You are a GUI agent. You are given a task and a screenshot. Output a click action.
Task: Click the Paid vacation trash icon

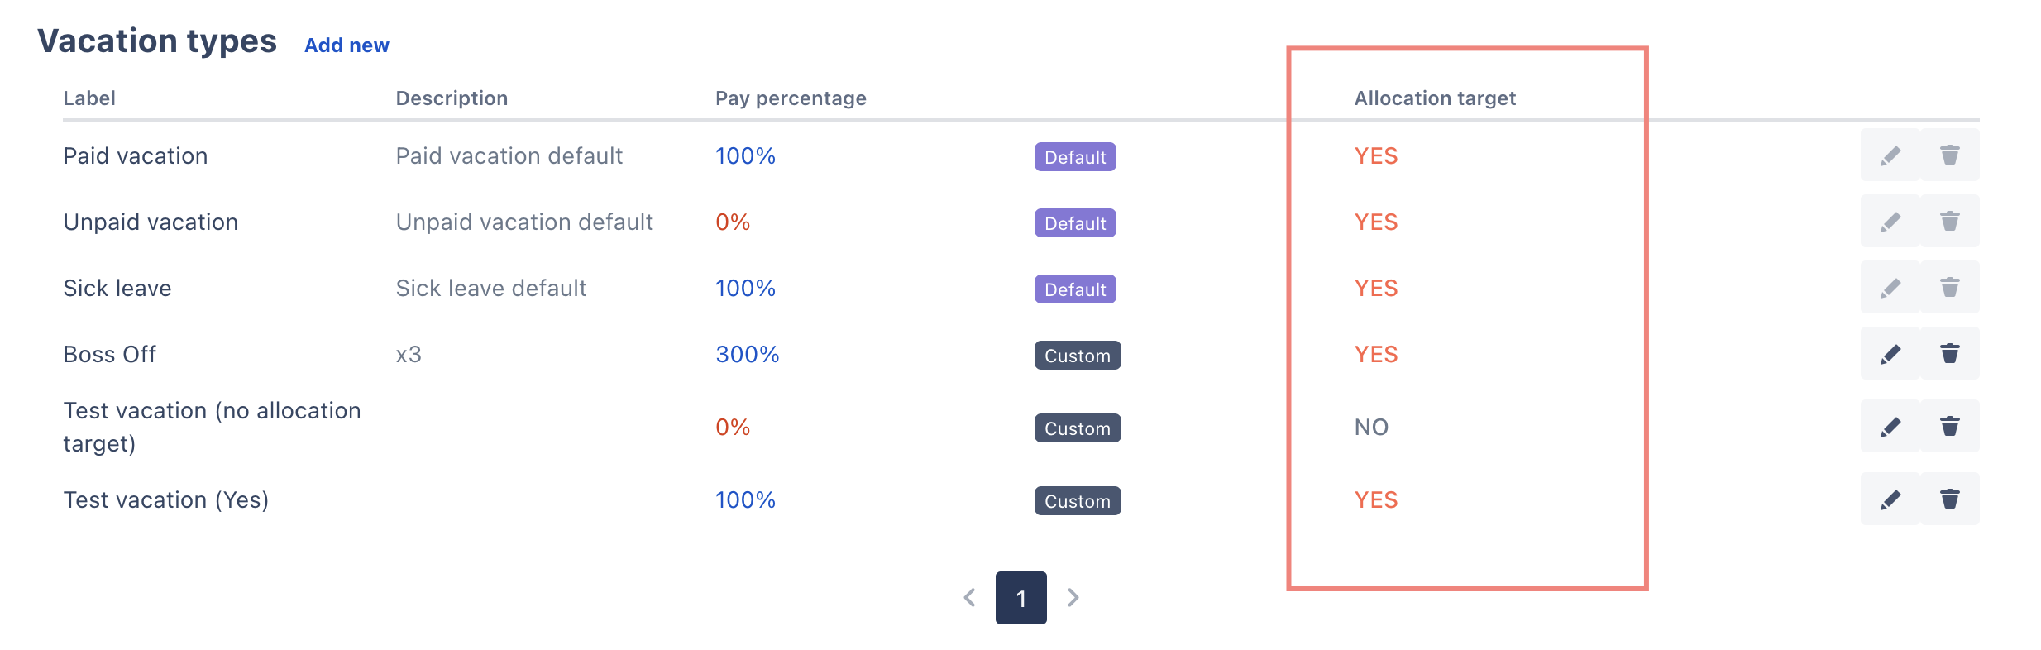[1949, 155]
